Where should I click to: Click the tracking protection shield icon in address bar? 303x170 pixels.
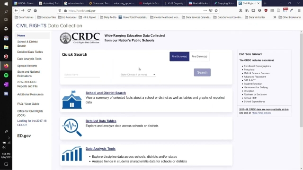(60, 10)
